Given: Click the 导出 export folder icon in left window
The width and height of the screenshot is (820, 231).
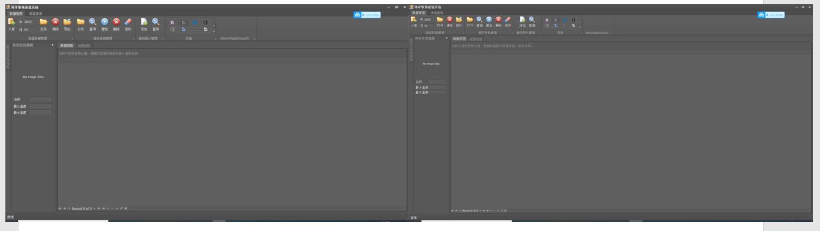Looking at the screenshot, I should coord(67,24).
